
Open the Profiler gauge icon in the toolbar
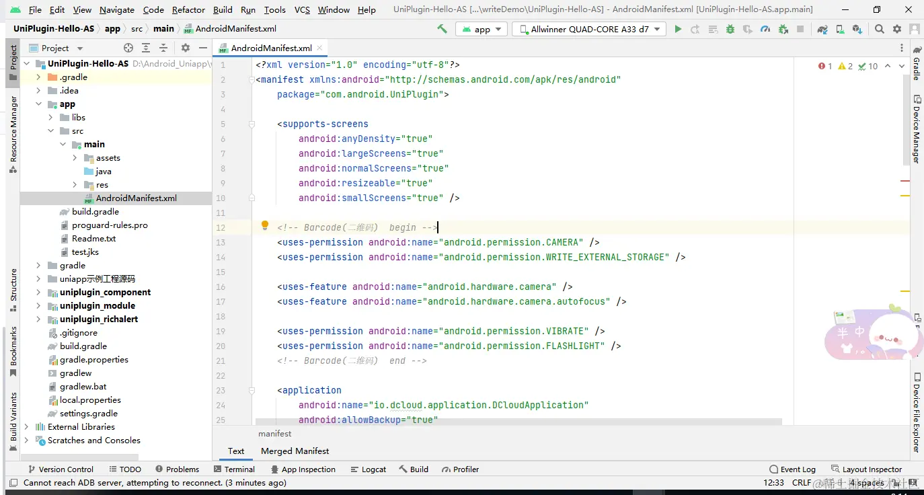pyautogui.click(x=765, y=29)
